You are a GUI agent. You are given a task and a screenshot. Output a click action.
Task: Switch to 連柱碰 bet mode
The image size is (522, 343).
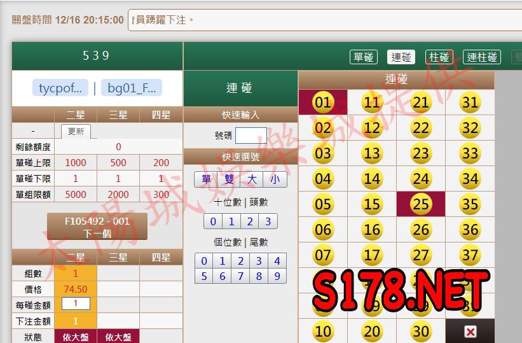click(482, 57)
